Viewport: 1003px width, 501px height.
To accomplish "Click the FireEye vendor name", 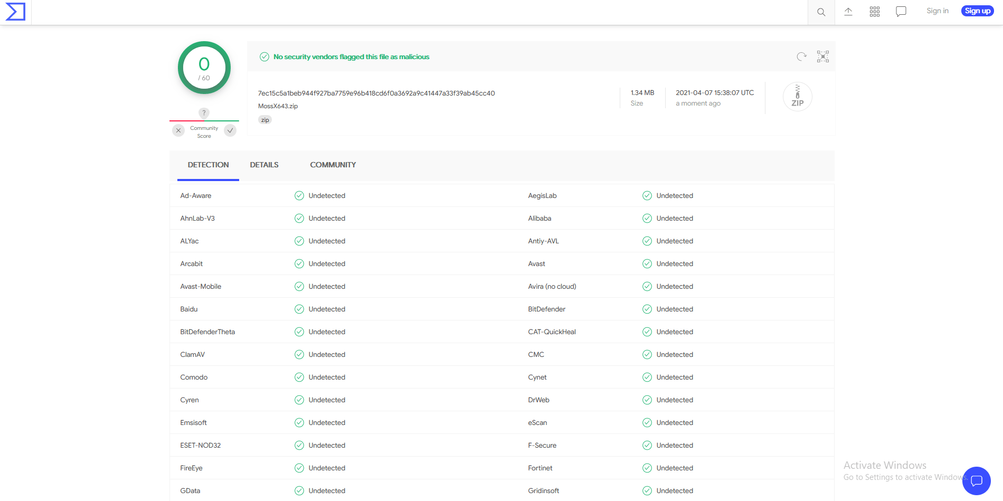I will coord(191,468).
